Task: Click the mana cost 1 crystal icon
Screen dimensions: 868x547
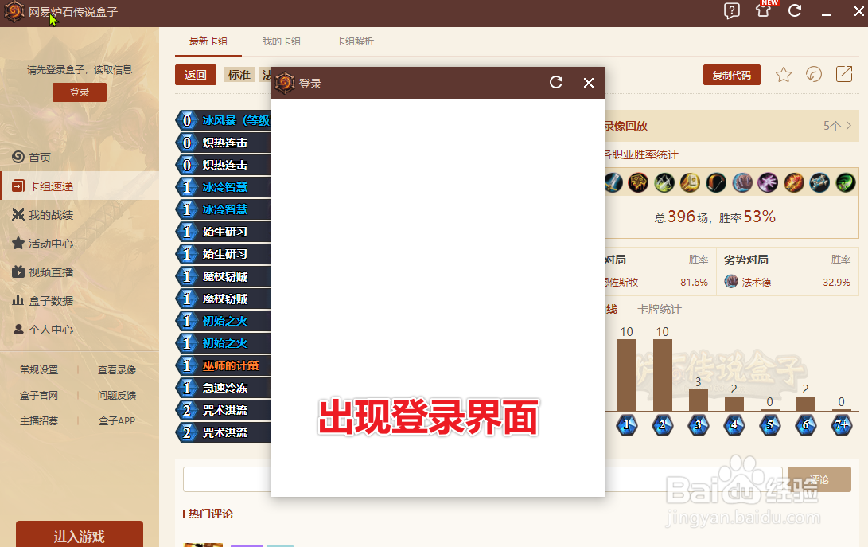Action: (627, 425)
